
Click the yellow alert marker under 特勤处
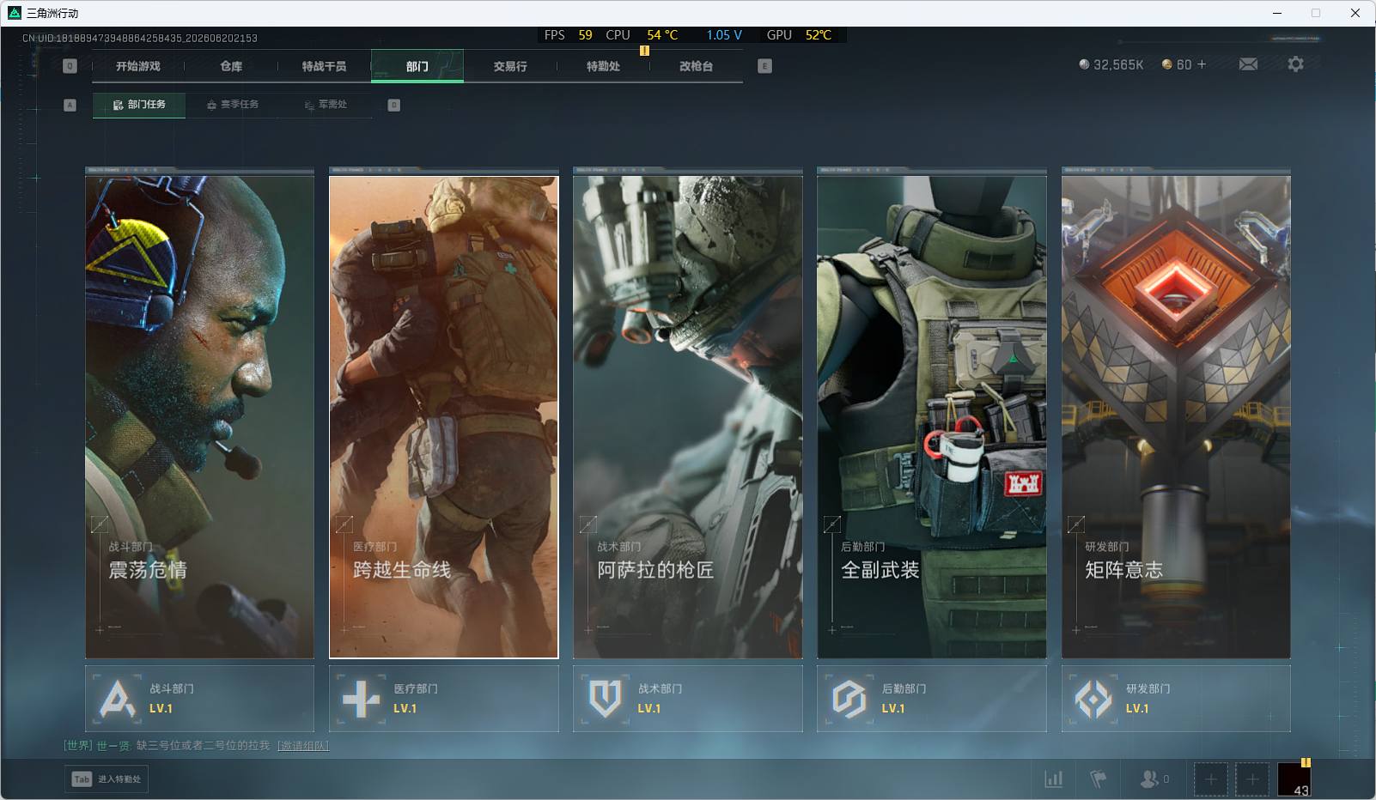pos(644,51)
